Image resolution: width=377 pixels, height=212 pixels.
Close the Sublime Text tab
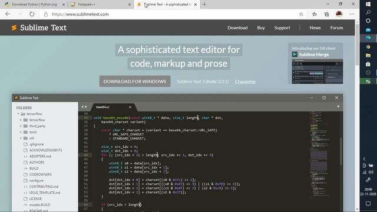pos(196,4)
